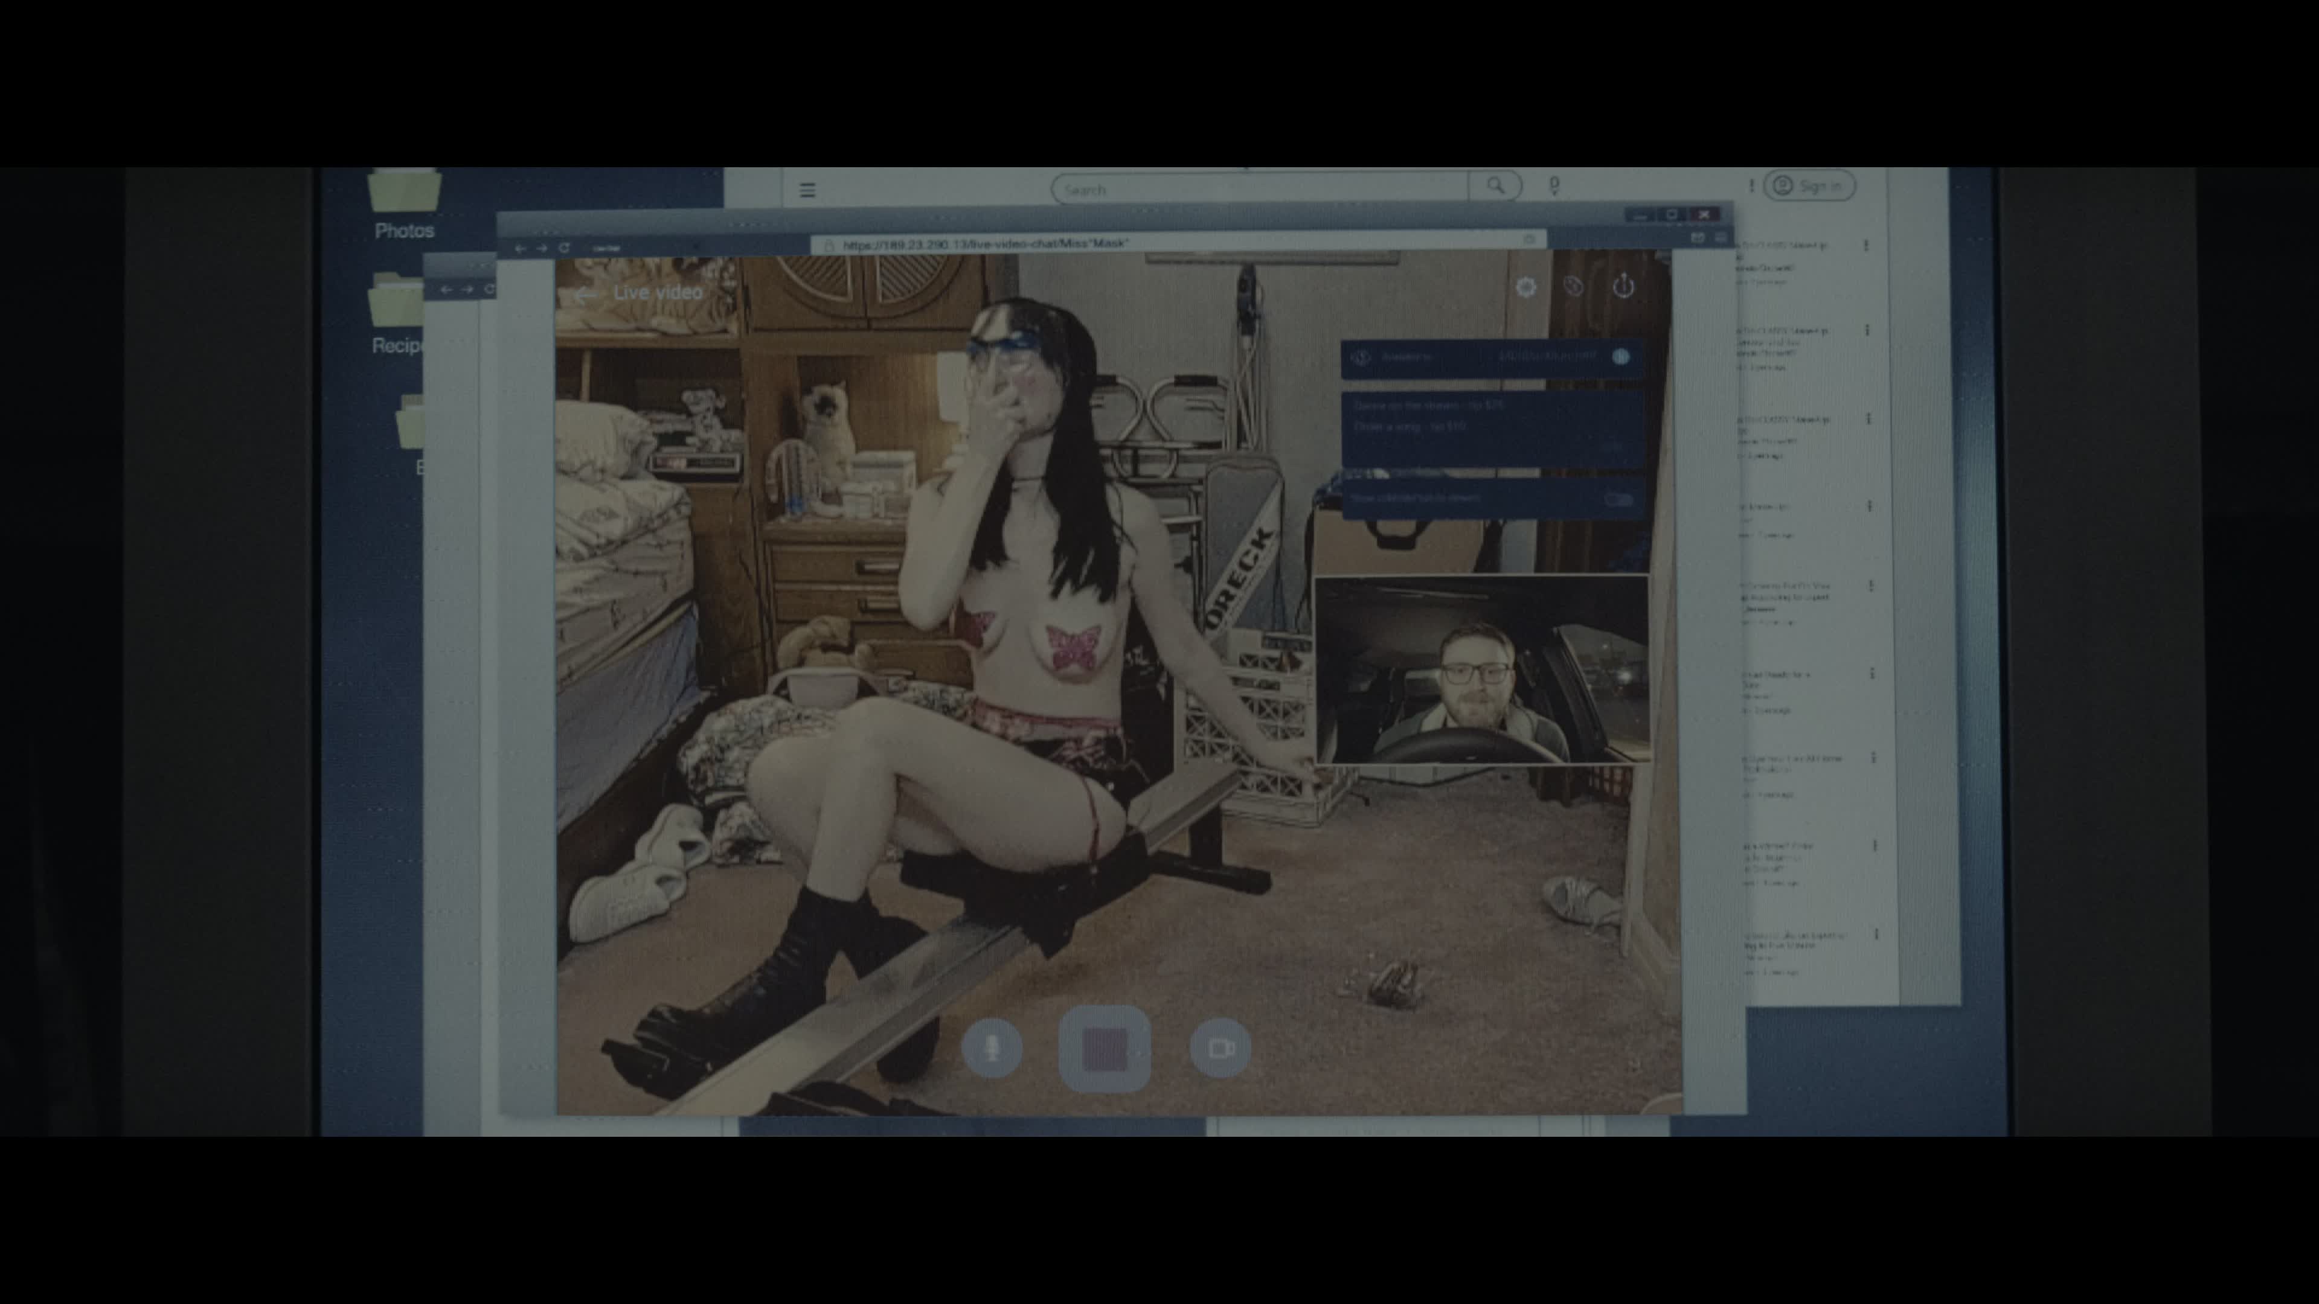
Task: Mute the microphone in the video controls
Action: [x=992, y=1047]
